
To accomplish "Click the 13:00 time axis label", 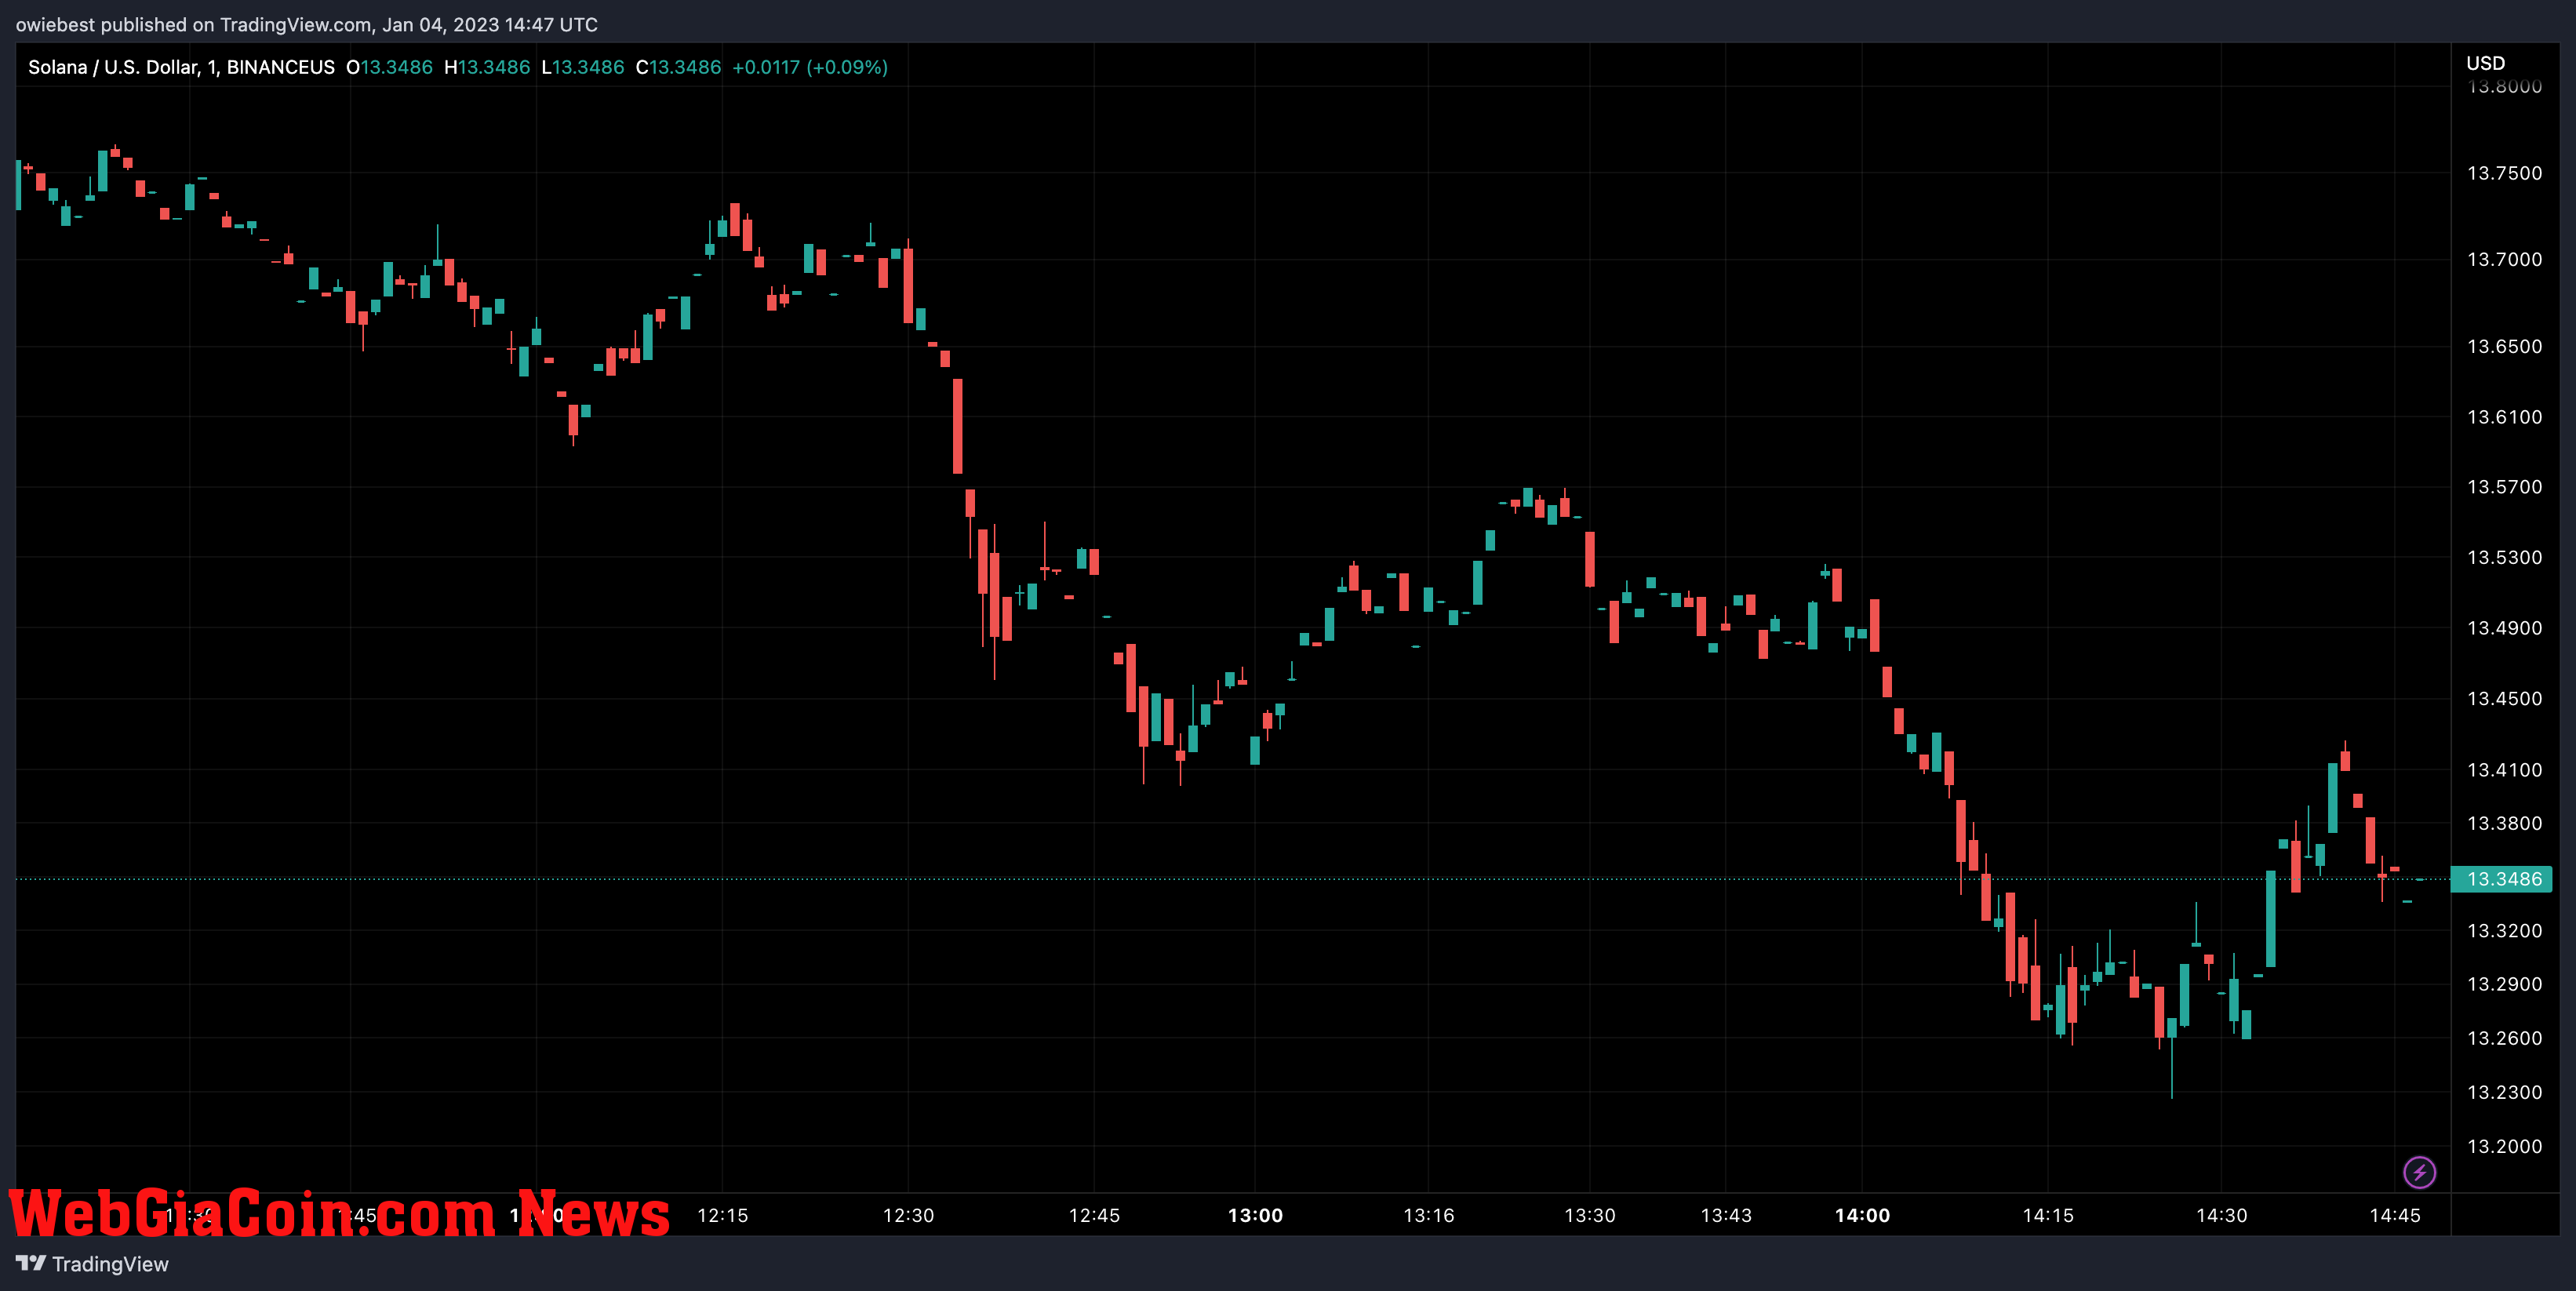I will tap(1255, 1215).
